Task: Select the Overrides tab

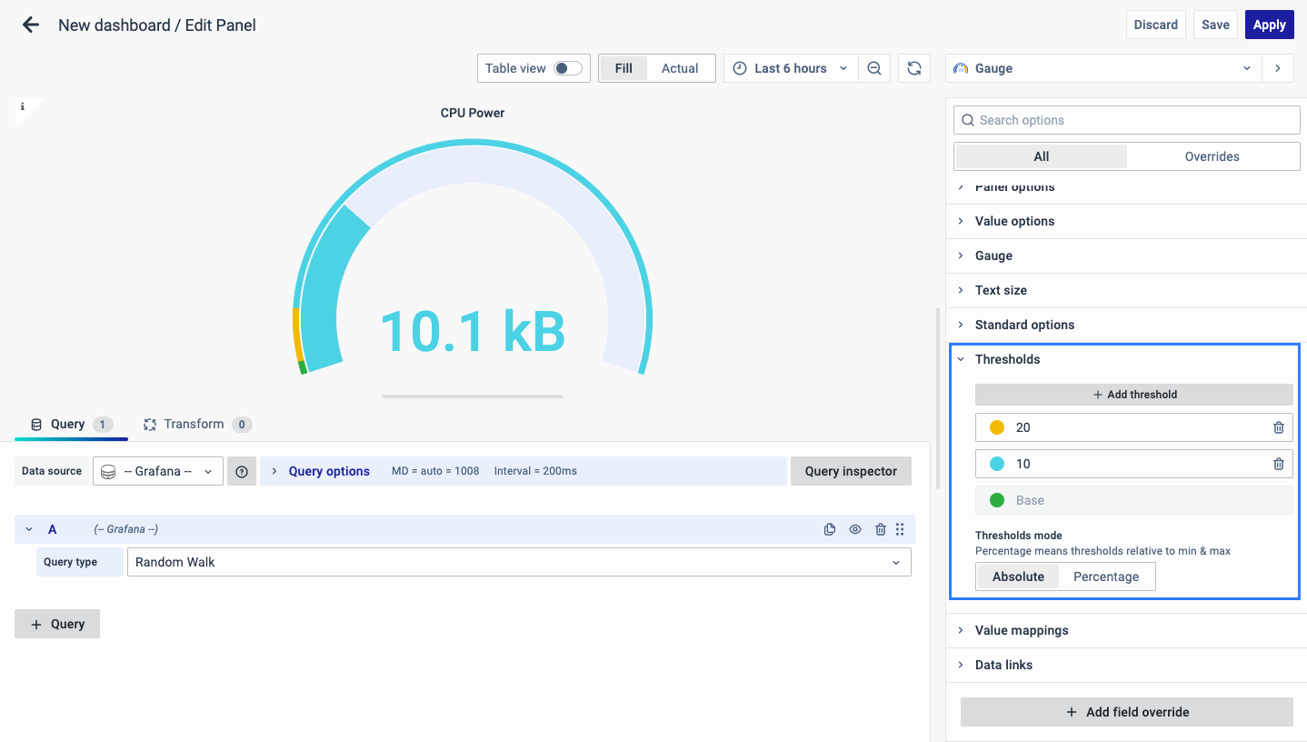Action: (1212, 156)
